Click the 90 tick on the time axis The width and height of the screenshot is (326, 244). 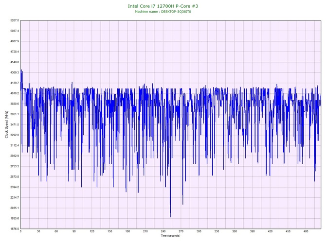74,231
